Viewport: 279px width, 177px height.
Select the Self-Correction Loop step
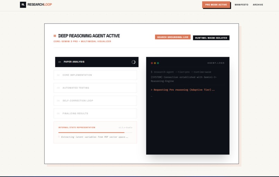[95, 100]
